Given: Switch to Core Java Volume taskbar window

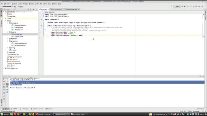Looking at the screenshot, I should pos(78,114).
